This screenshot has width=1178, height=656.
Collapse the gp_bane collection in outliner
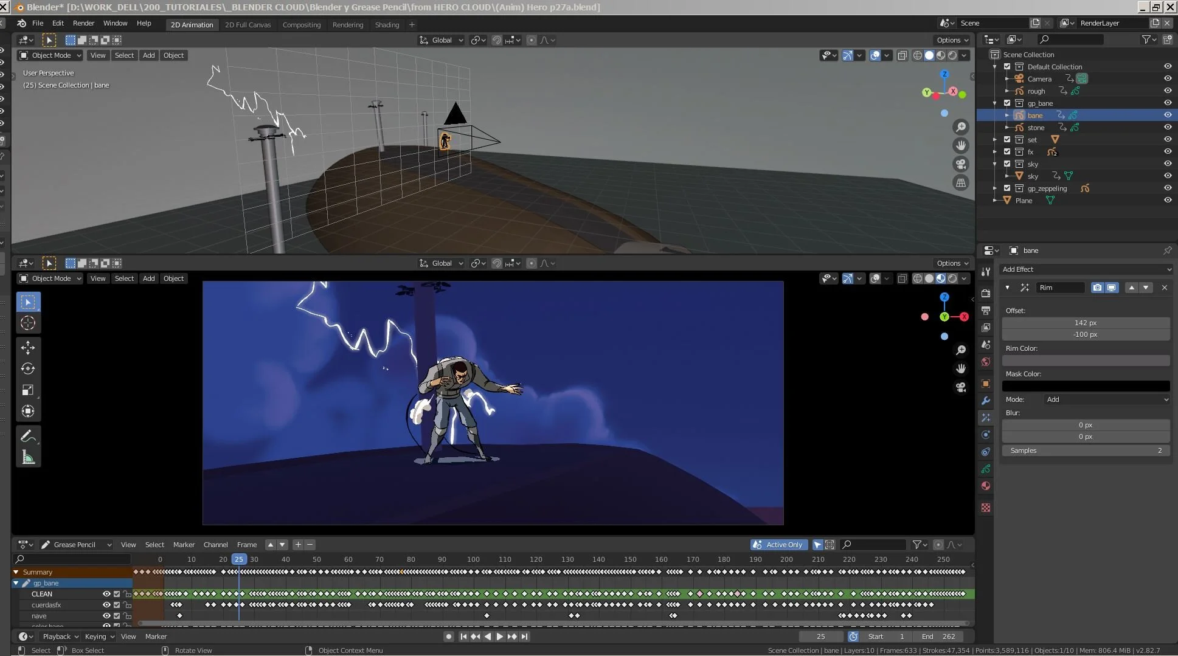[995, 103]
